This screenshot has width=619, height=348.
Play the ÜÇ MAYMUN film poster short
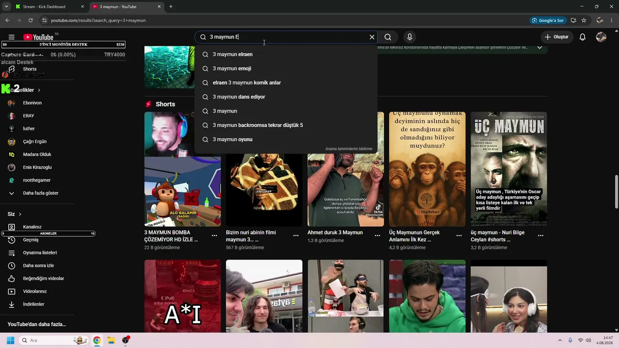pos(509,169)
